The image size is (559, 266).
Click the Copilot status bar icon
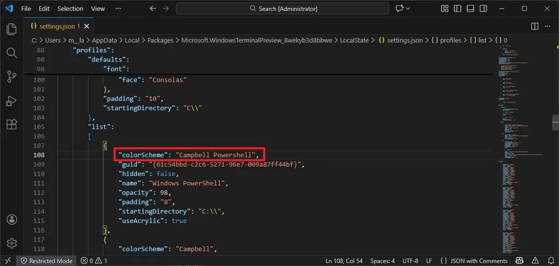pos(520,261)
